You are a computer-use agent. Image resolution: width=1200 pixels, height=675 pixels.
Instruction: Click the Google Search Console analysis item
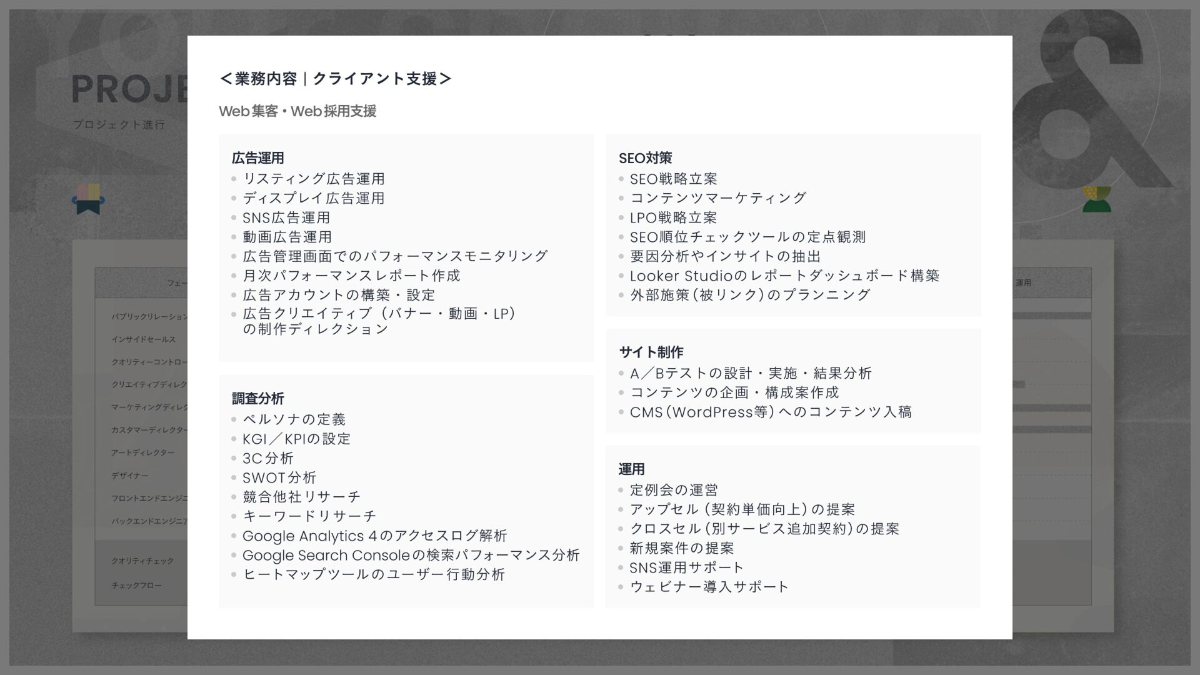(x=411, y=556)
